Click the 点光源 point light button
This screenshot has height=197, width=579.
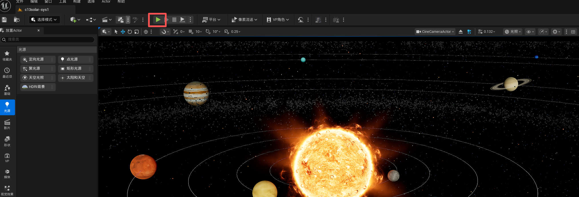pos(76,59)
